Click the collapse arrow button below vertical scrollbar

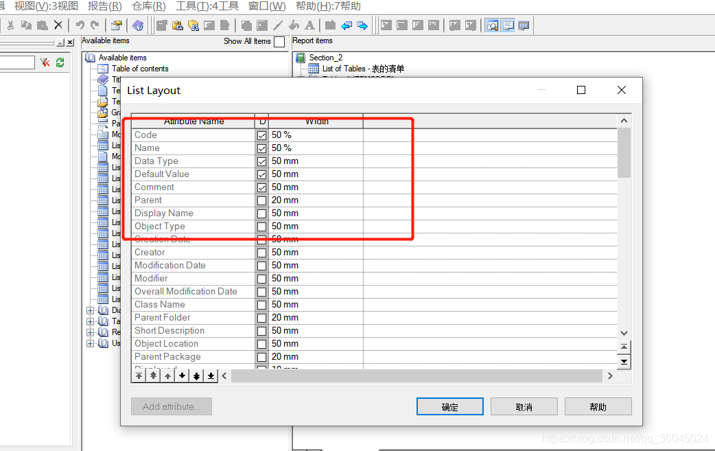click(624, 347)
